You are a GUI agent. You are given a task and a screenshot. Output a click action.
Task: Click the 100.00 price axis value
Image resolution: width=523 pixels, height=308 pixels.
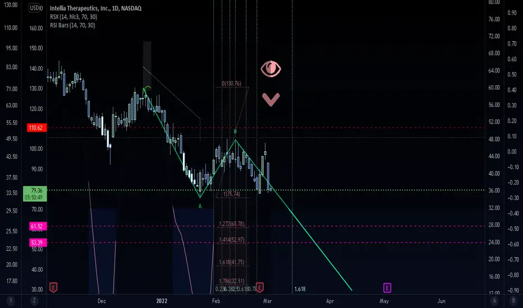(36, 149)
